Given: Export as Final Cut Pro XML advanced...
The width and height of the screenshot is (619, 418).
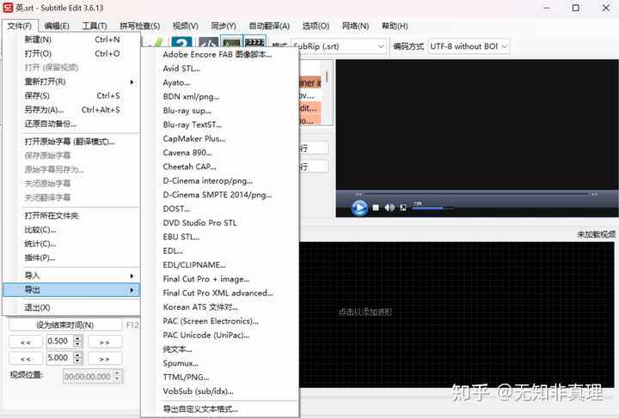Looking at the screenshot, I should click(220, 293).
